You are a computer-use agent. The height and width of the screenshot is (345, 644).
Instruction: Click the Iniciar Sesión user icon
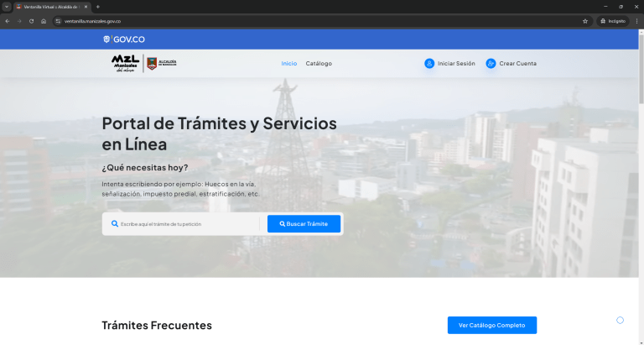tap(429, 63)
